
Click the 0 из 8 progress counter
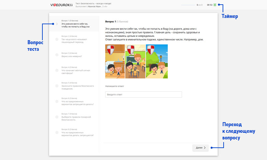click(200, 5)
